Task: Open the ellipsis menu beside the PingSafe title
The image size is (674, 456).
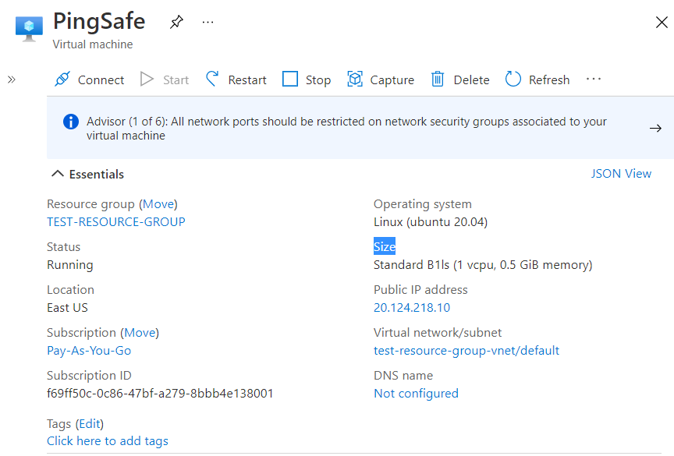Action: coord(208,23)
